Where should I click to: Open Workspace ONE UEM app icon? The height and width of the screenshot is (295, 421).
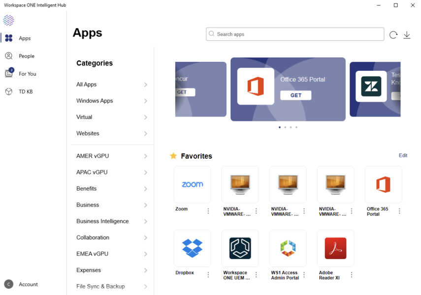click(x=240, y=248)
